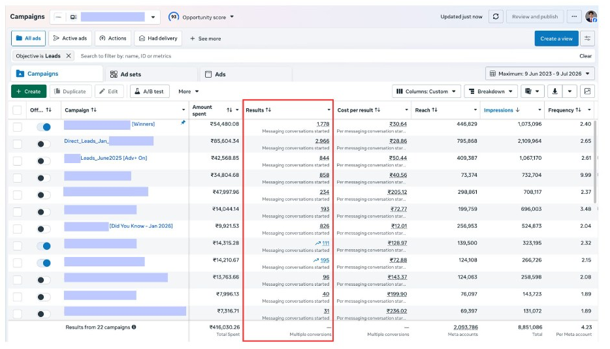Open the charts view icon

(587, 91)
